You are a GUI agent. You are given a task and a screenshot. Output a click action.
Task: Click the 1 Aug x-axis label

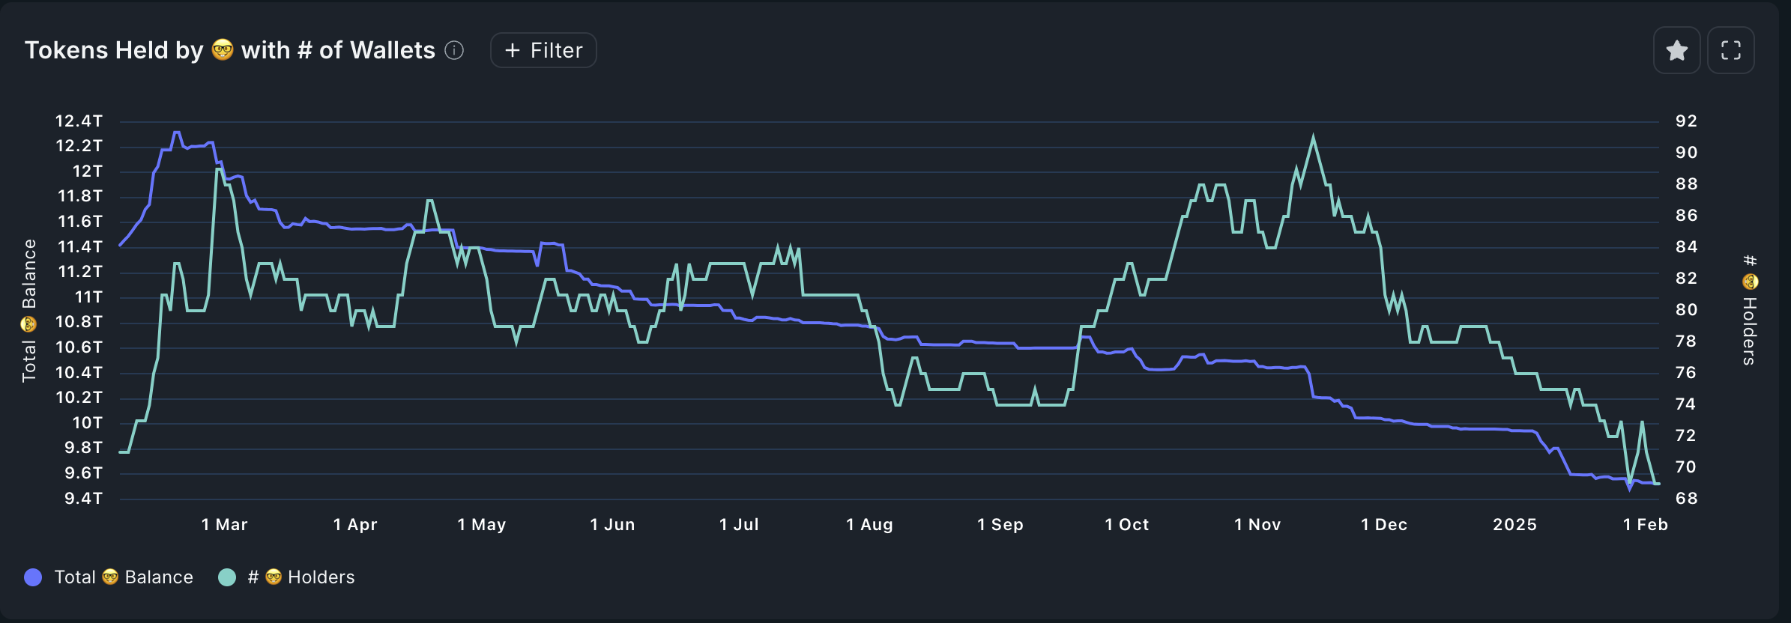pos(869,524)
